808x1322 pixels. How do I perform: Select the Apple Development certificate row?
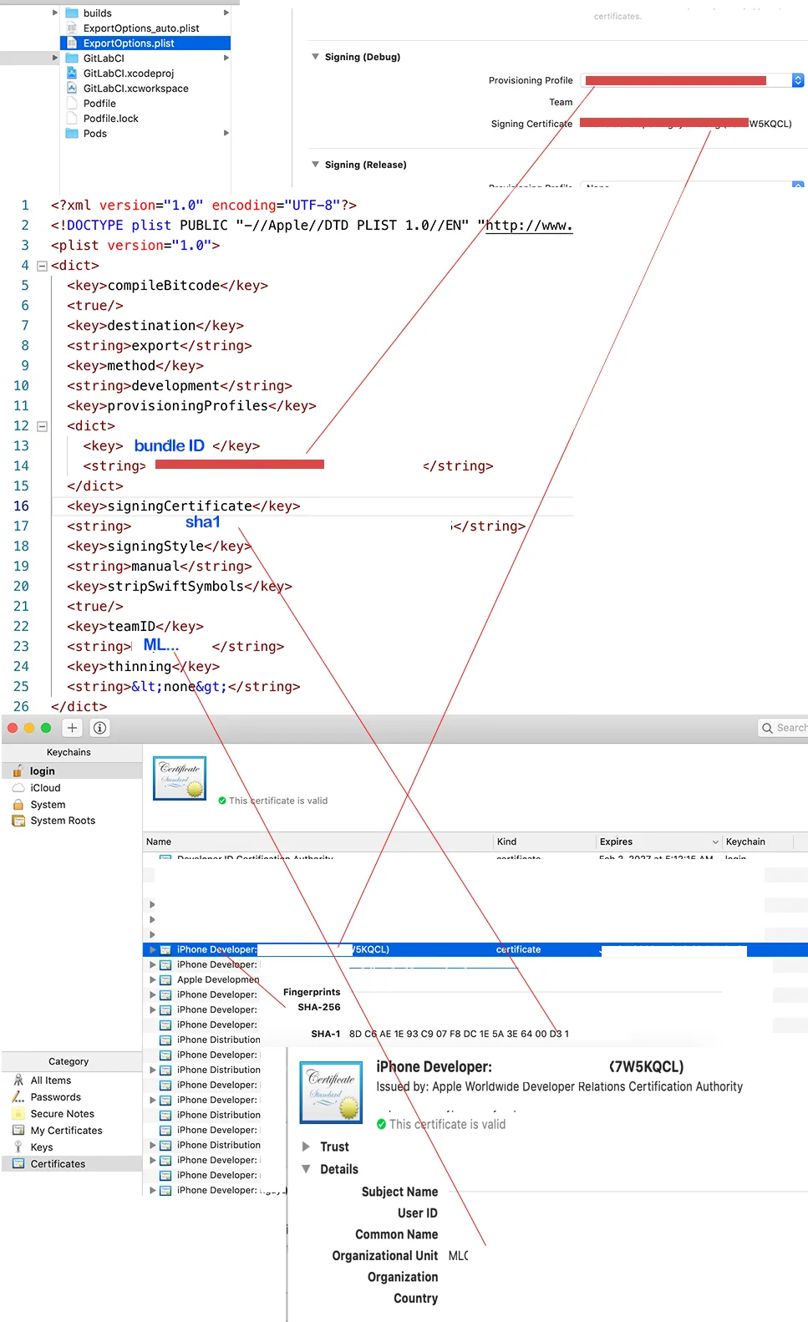point(218,979)
